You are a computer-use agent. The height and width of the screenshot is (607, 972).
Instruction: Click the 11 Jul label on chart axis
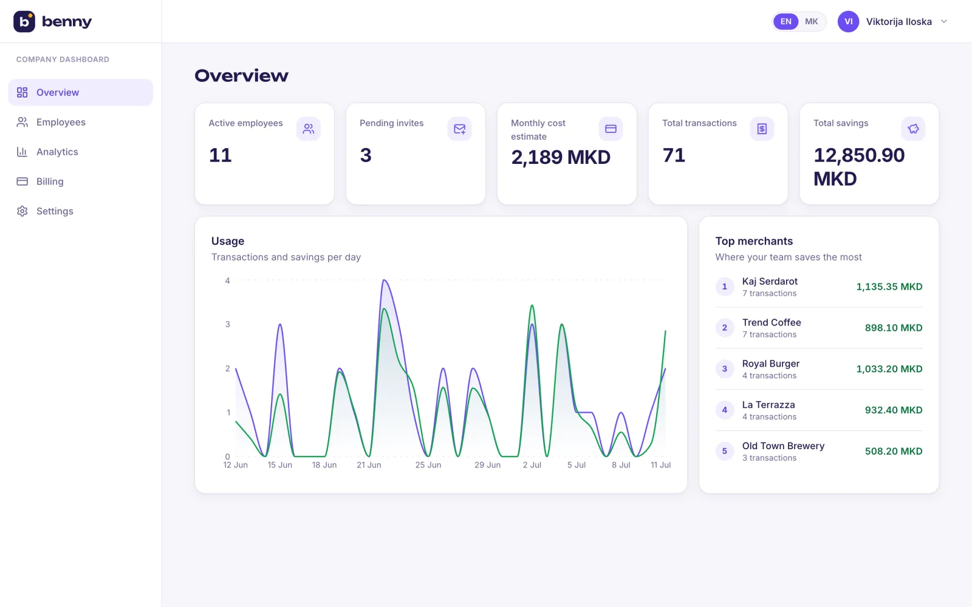tap(661, 465)
